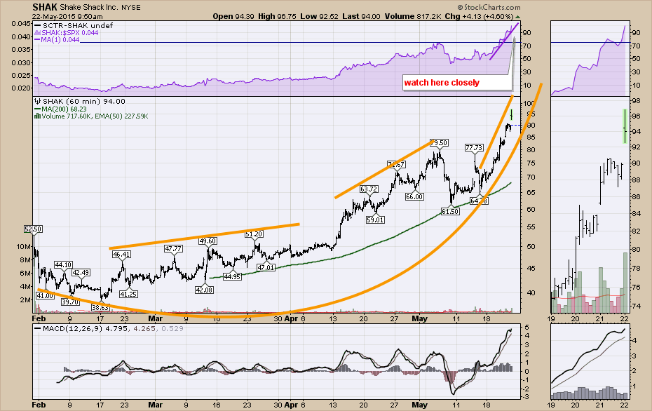Click the 38.63 low price label
This screenshot has height=411, width=652.
tap(101, 307)
